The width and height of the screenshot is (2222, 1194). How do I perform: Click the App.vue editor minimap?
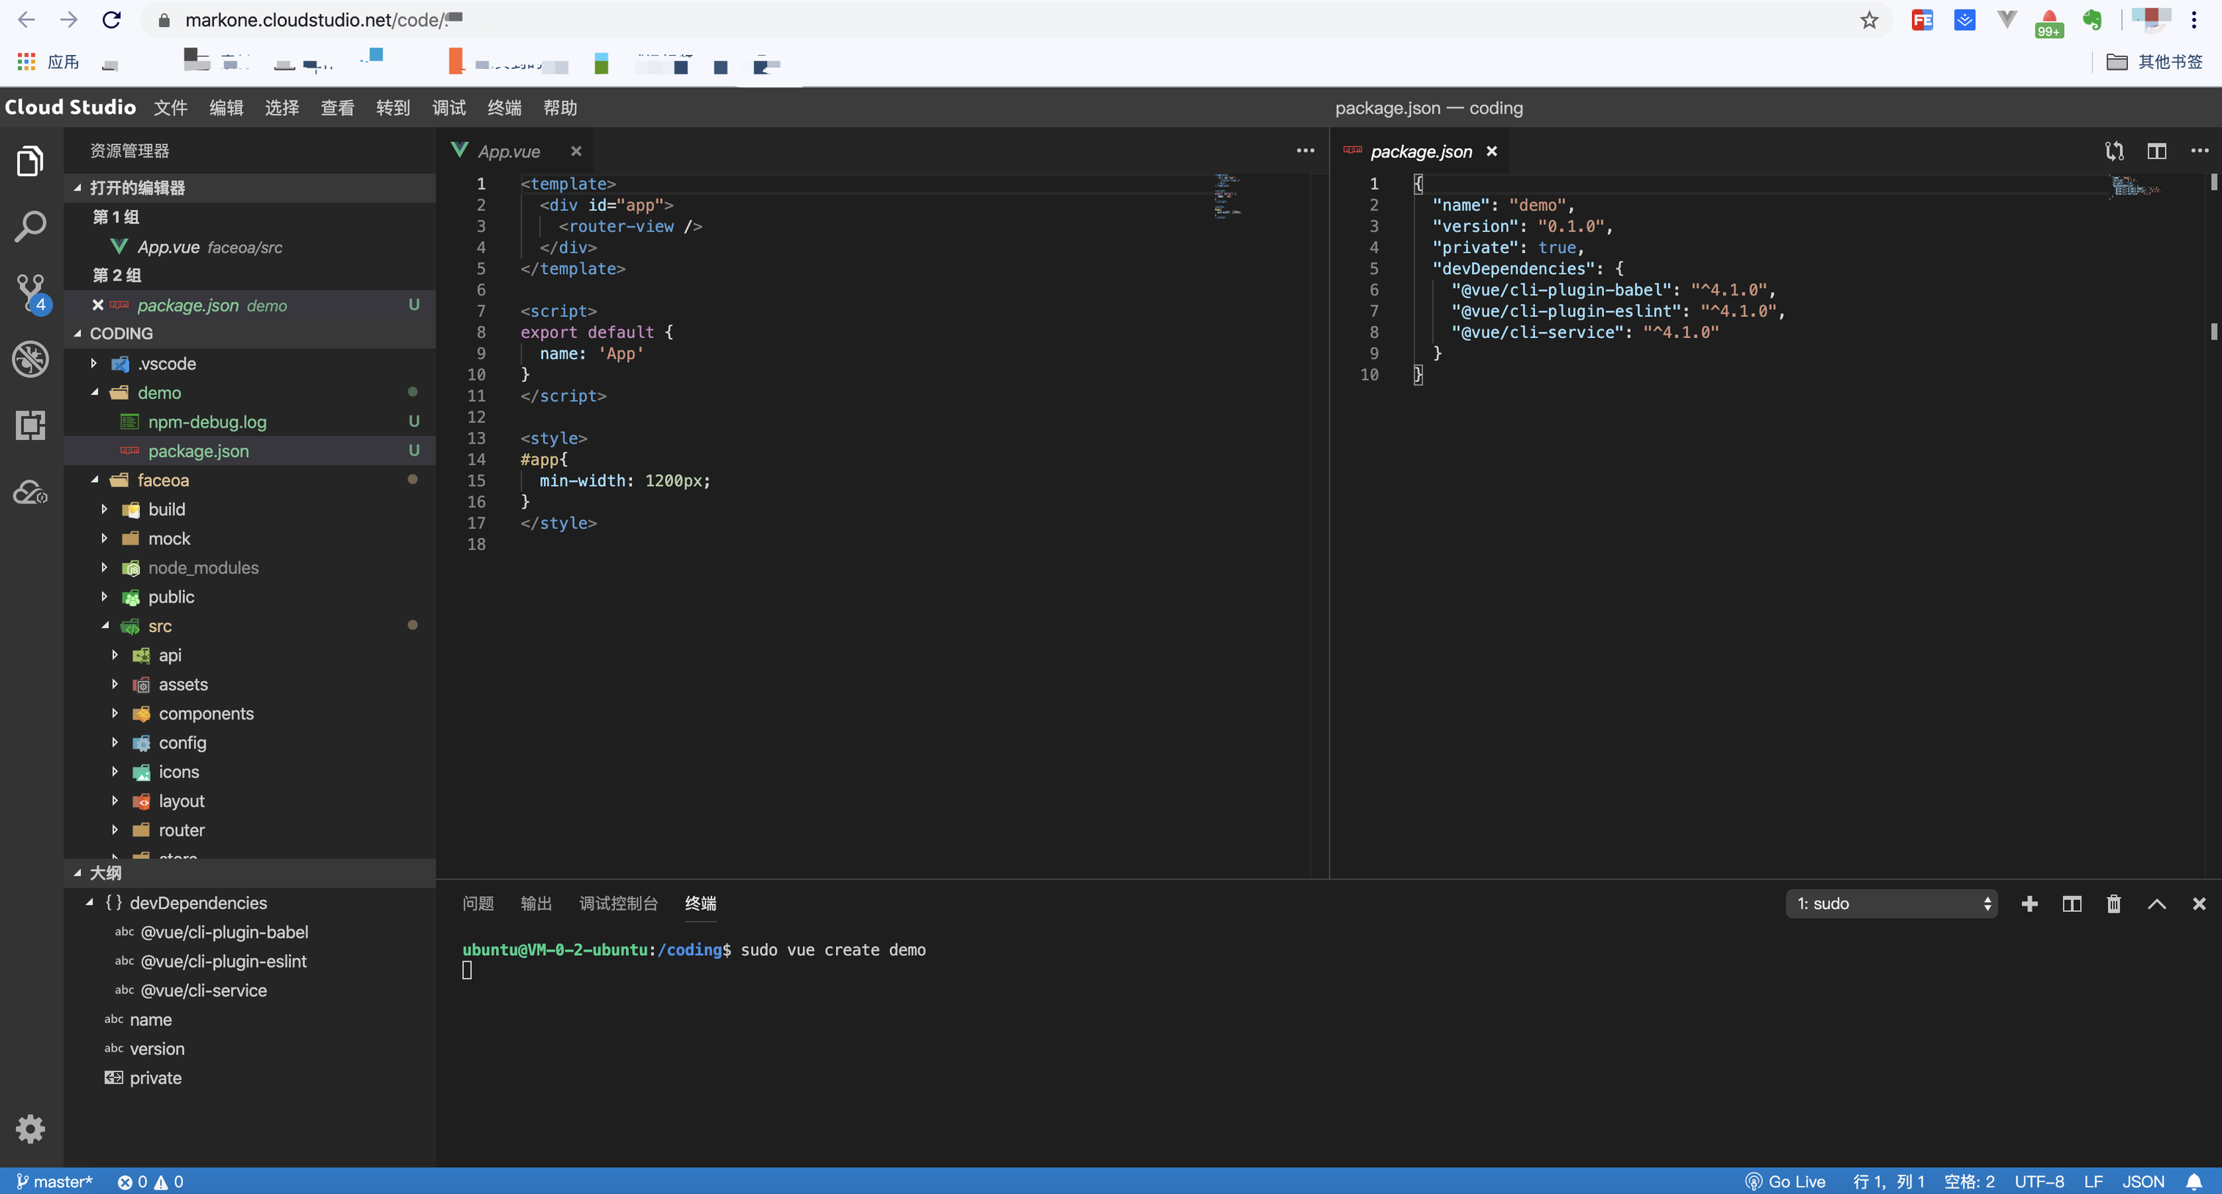[x=1226, y=196]
